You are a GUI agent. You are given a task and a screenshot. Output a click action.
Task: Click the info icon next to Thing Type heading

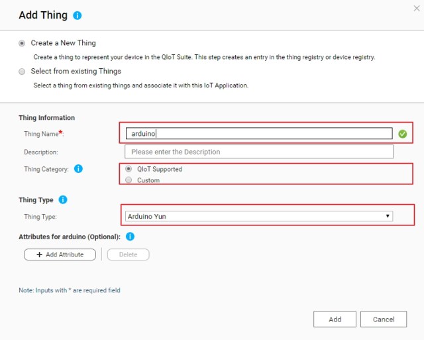pyautogui.click(x=63, y=200)
